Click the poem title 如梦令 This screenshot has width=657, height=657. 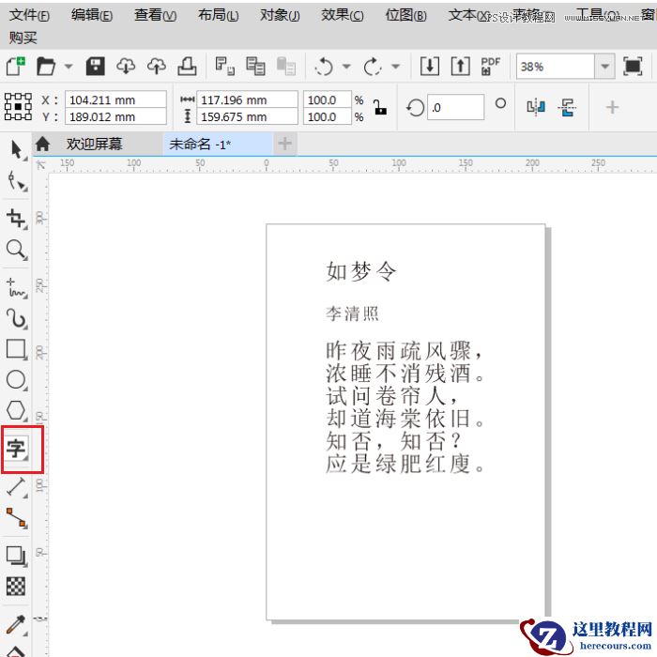coord(360,271)
